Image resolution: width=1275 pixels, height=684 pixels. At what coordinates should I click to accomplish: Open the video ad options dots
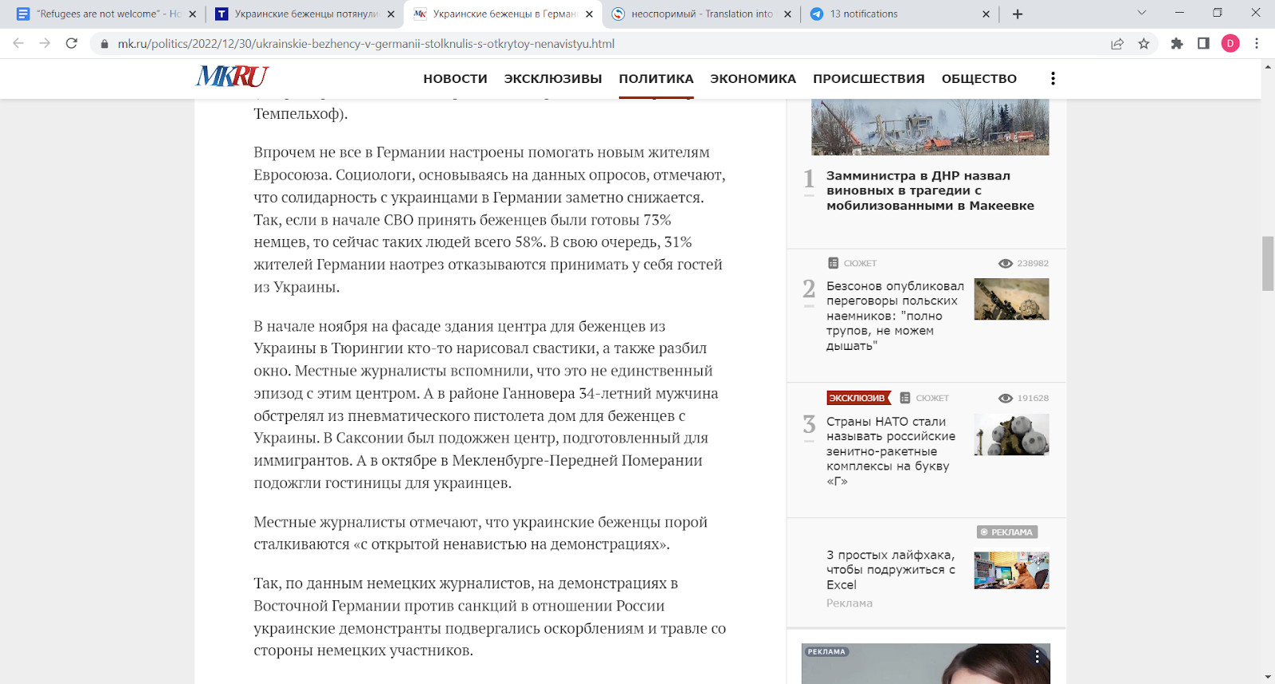(x=1037, y=656)
